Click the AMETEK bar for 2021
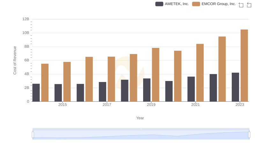Screen dimensions: 255x147 [x=191, y=89]
